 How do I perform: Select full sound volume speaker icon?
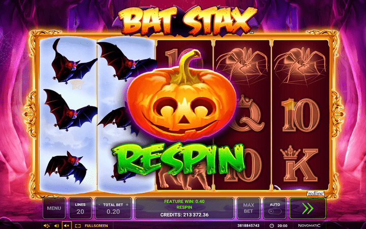[46, 226]
